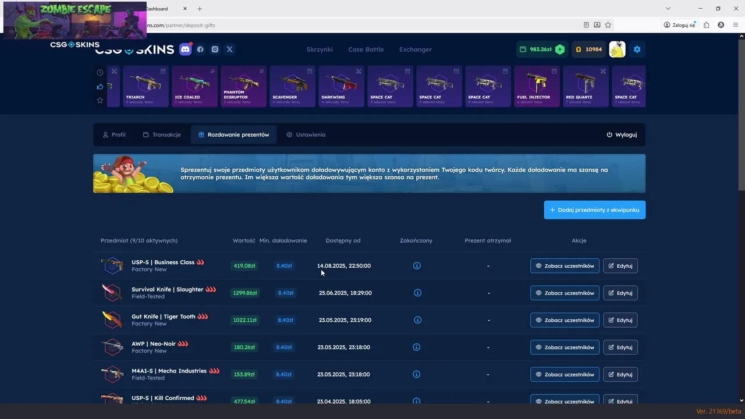This screenshot has width=745, height=419.
Task: Open a new browser tab with plus
Action: click(200, 9)
